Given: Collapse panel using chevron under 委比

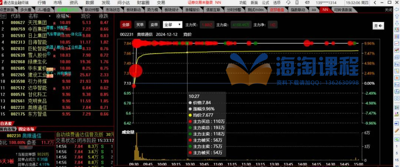Looking at the screenshot, I should click(26, 147).
